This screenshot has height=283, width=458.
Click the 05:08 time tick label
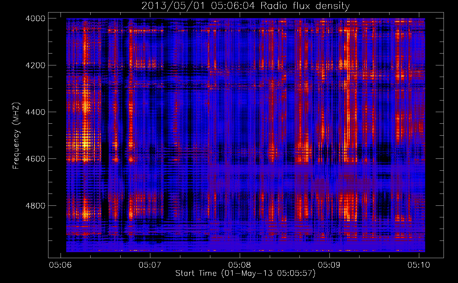[240, 265]
